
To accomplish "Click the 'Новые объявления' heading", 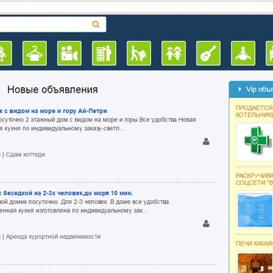I will 52,89.
